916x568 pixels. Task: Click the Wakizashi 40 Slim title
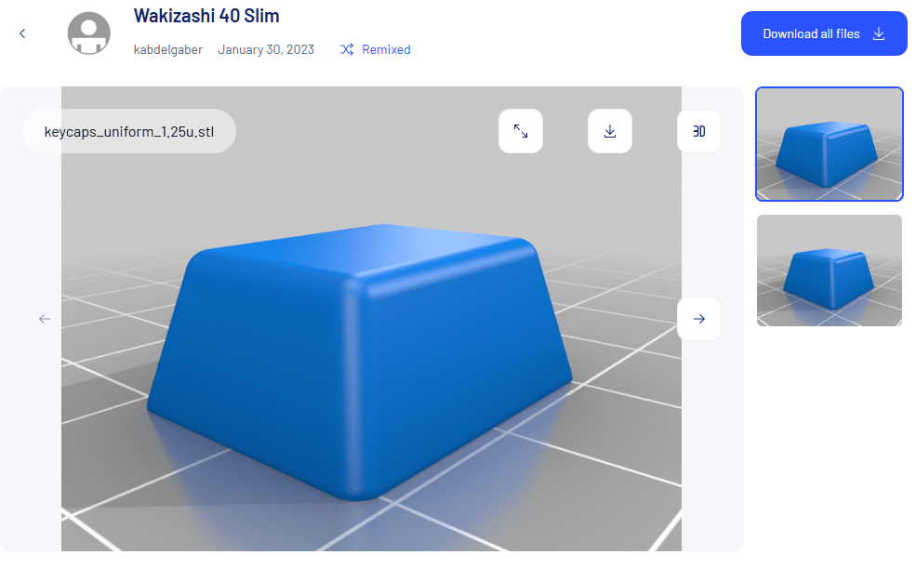[206, 16]
